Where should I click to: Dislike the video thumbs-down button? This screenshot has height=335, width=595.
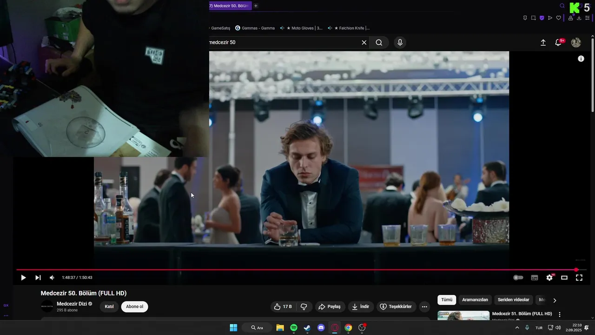(x=304, y=307)
